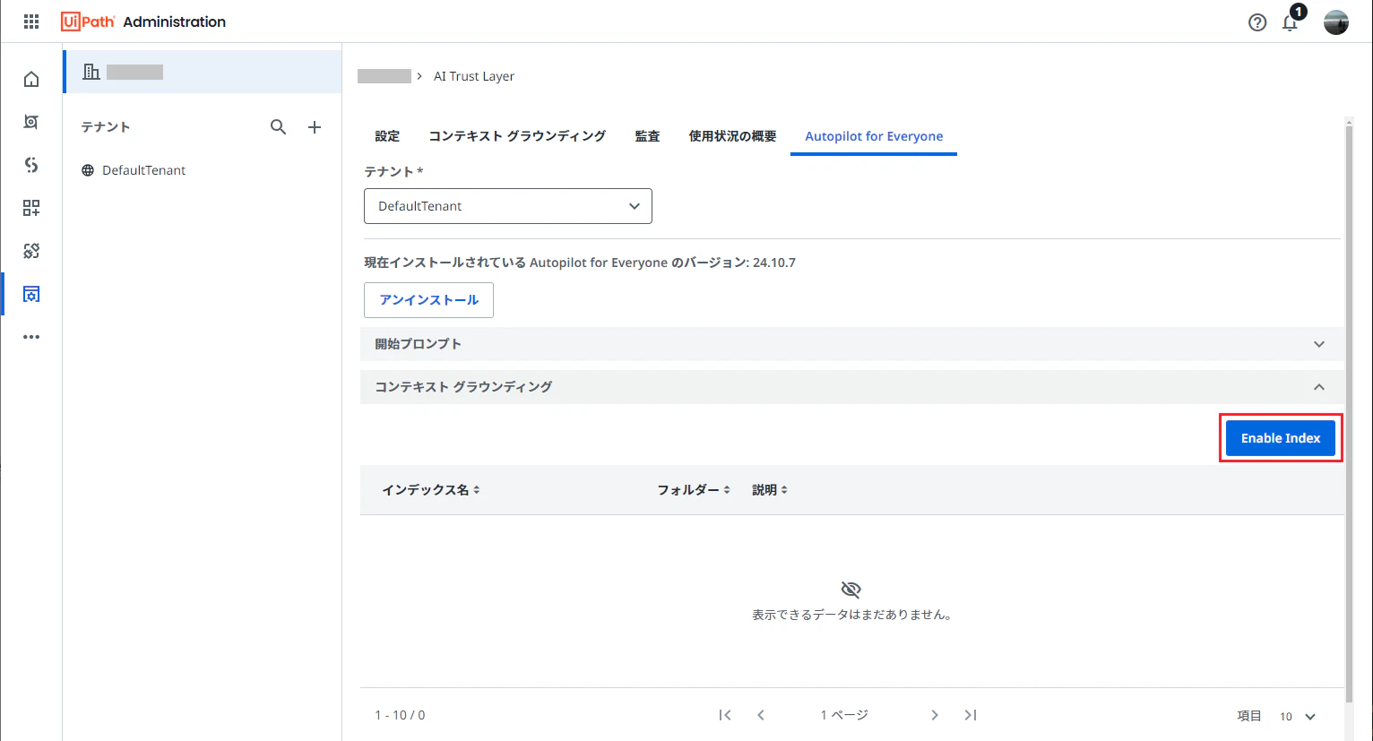Click the UiPath Administration logo

point(143,22)
